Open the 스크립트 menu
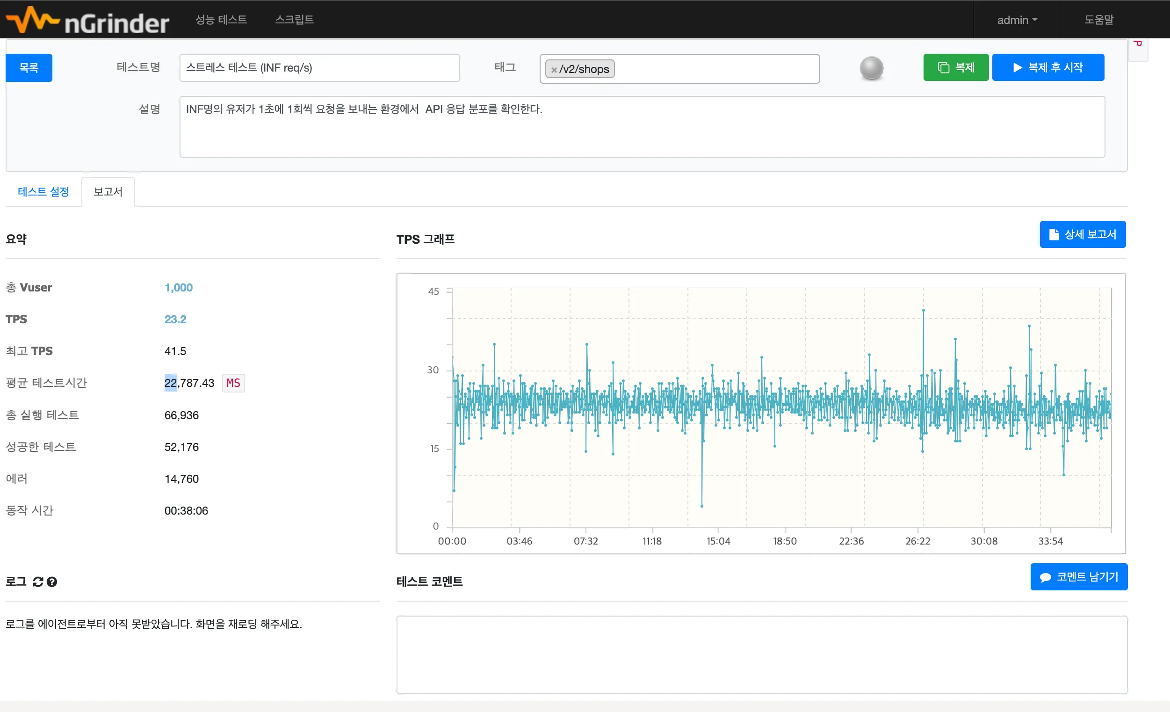Image resolution: width=1170 pixels, height=712 pixels. (x=294, y=20)
